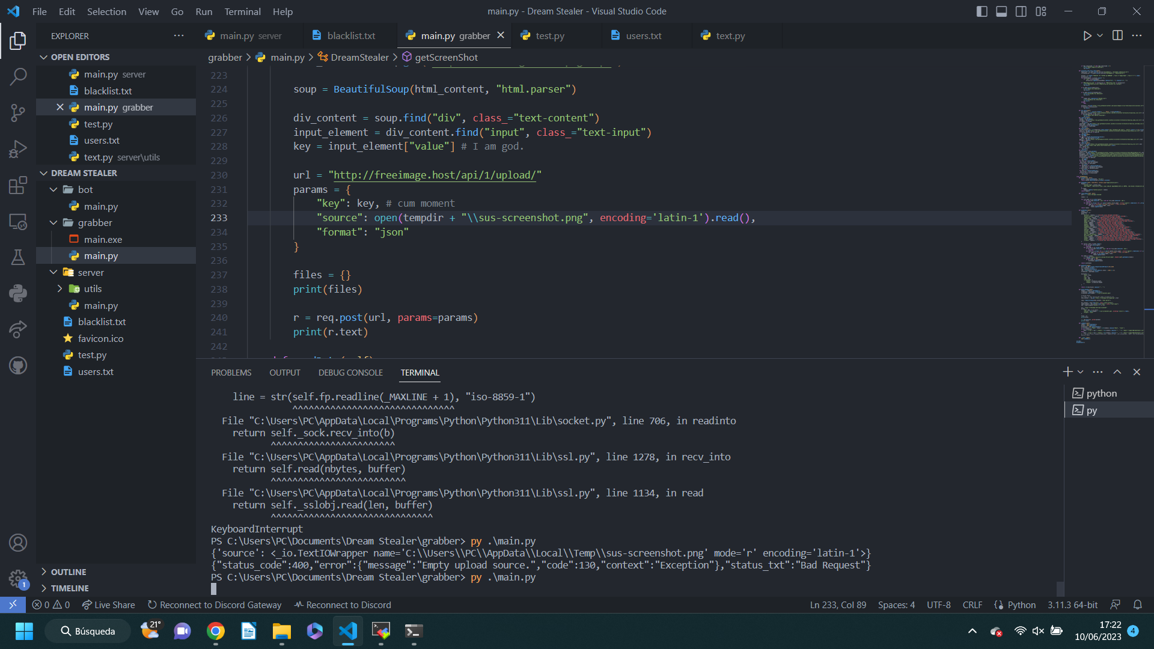
Task: Open main.exe in grabber folder
Action: click(116, 239)
